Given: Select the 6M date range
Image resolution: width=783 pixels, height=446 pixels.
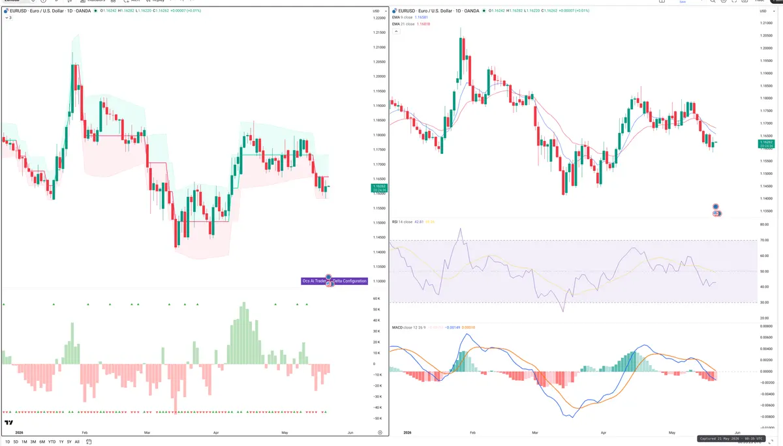Looking at the screenshot, I should (42, 441).
